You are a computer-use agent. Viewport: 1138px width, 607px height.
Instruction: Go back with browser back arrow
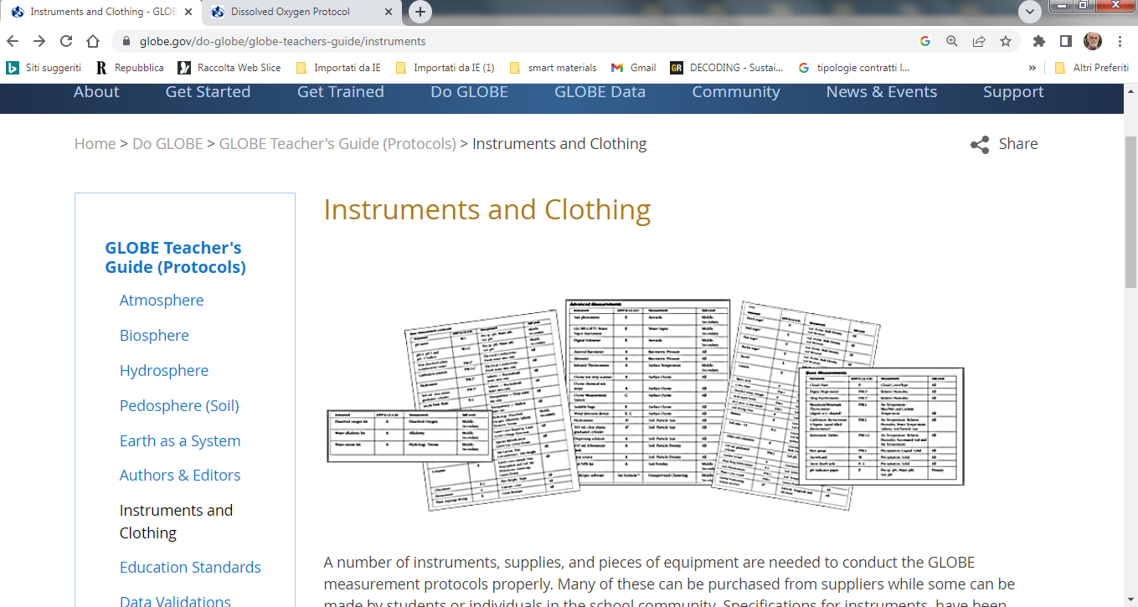(x=13, y=41)
